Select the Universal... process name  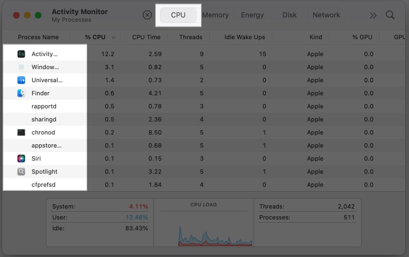47,80
